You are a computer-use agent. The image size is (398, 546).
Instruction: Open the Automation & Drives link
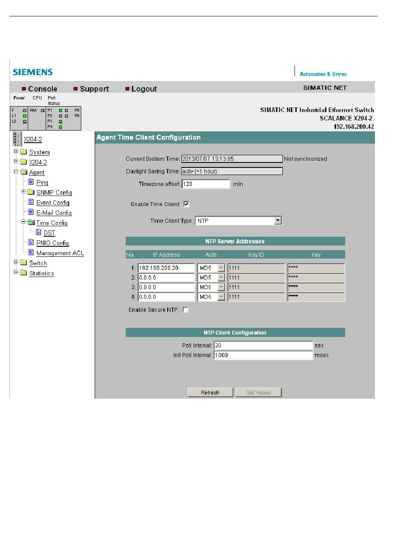point(323,74)
